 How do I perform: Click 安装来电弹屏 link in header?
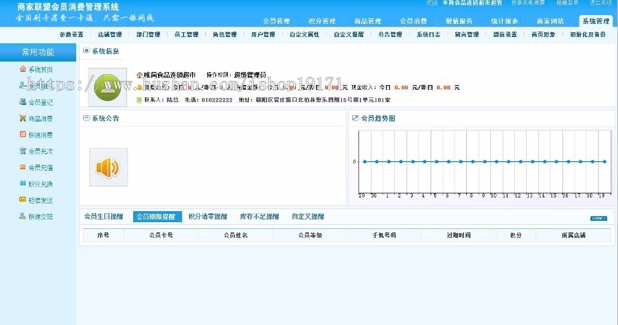(528, 3)
